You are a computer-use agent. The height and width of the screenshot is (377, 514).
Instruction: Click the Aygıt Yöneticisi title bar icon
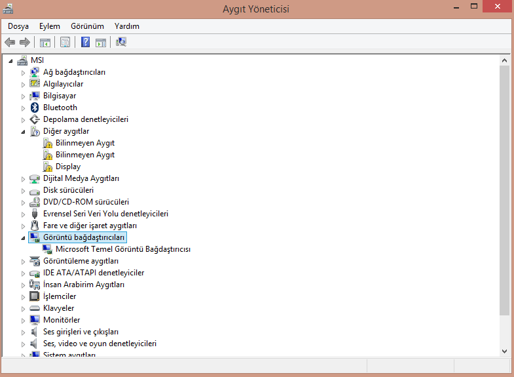tap(8, 9)
